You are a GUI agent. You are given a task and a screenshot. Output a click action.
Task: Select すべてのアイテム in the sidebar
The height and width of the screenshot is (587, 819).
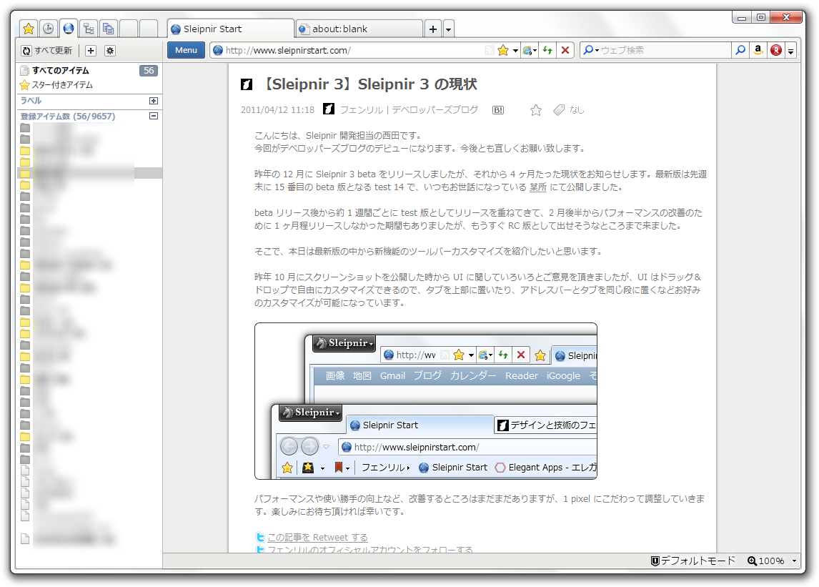61,71
